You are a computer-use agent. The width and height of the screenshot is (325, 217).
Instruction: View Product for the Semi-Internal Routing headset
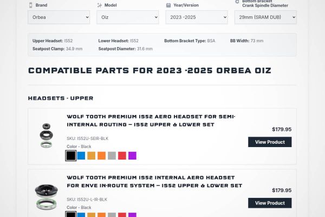point(270,142)
